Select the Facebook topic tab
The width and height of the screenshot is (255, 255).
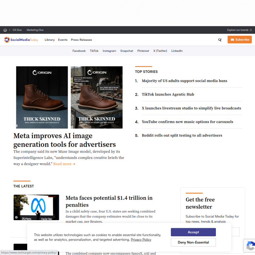click(79, 51)
